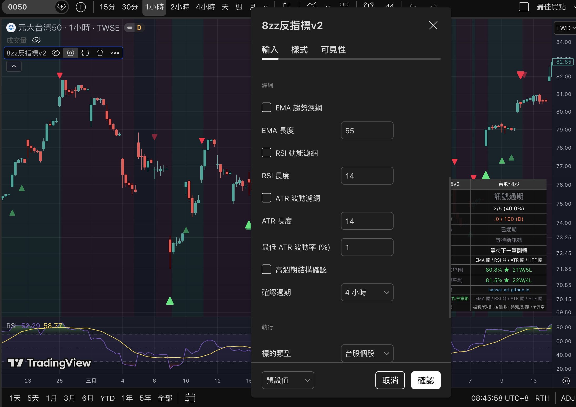This screenshot has height=407, width=576.
Task: Hide the 8zz反指標v2 indicator with eye icon
Action: 56,53
